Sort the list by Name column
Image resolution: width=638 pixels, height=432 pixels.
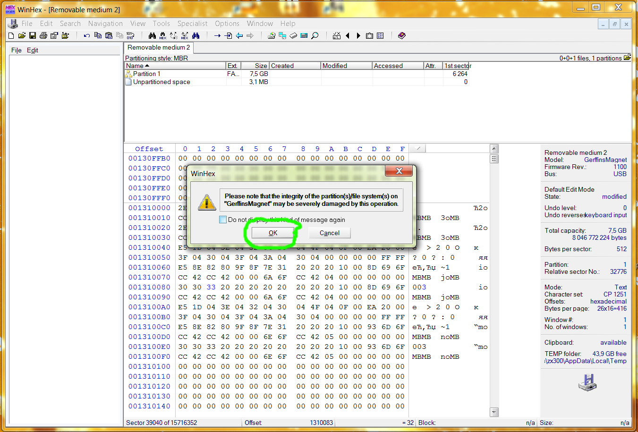pos(175,66)
